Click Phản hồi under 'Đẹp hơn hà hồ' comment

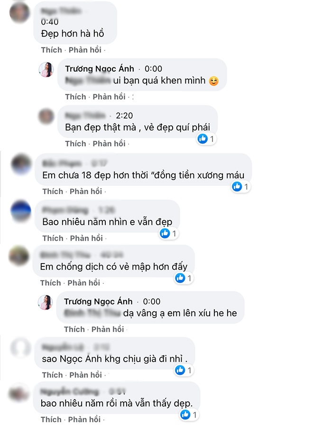click(x=85, y=50)
